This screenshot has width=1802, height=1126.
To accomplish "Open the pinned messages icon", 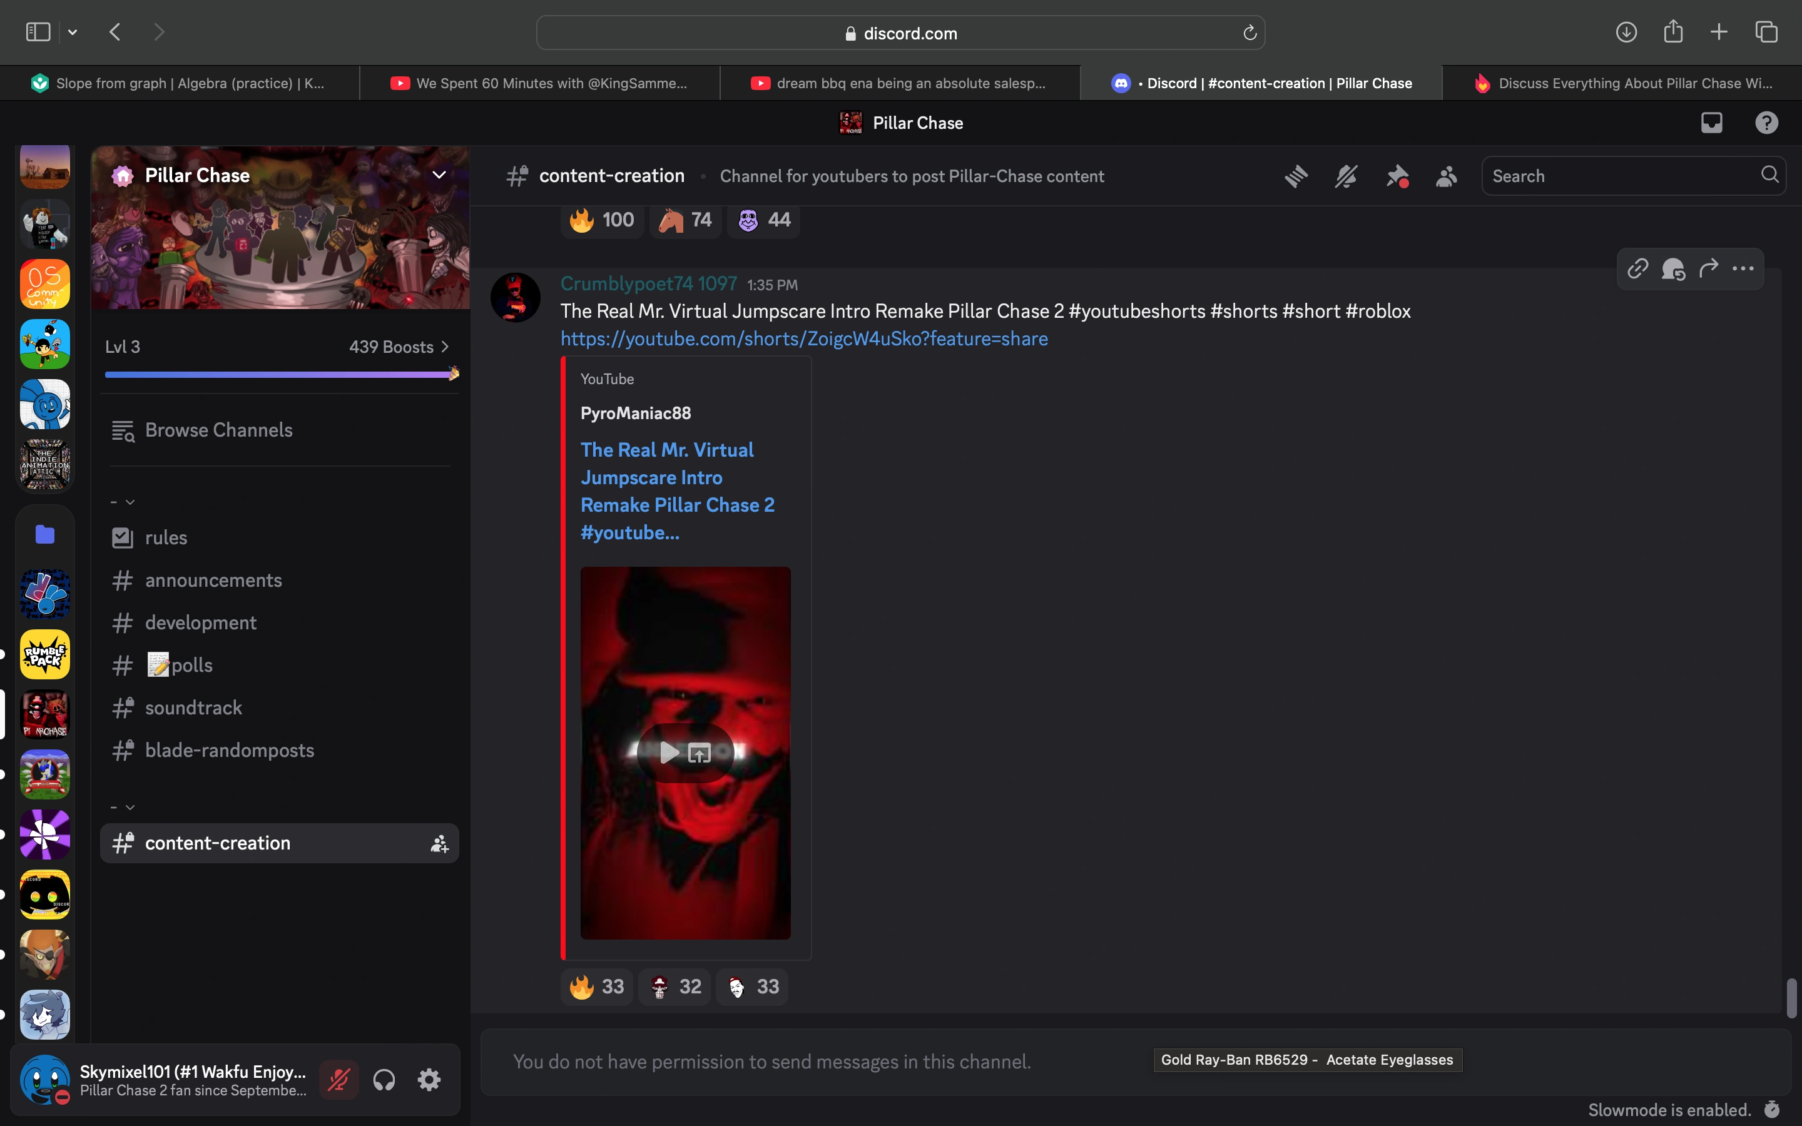I will [x=1398, y=176].
